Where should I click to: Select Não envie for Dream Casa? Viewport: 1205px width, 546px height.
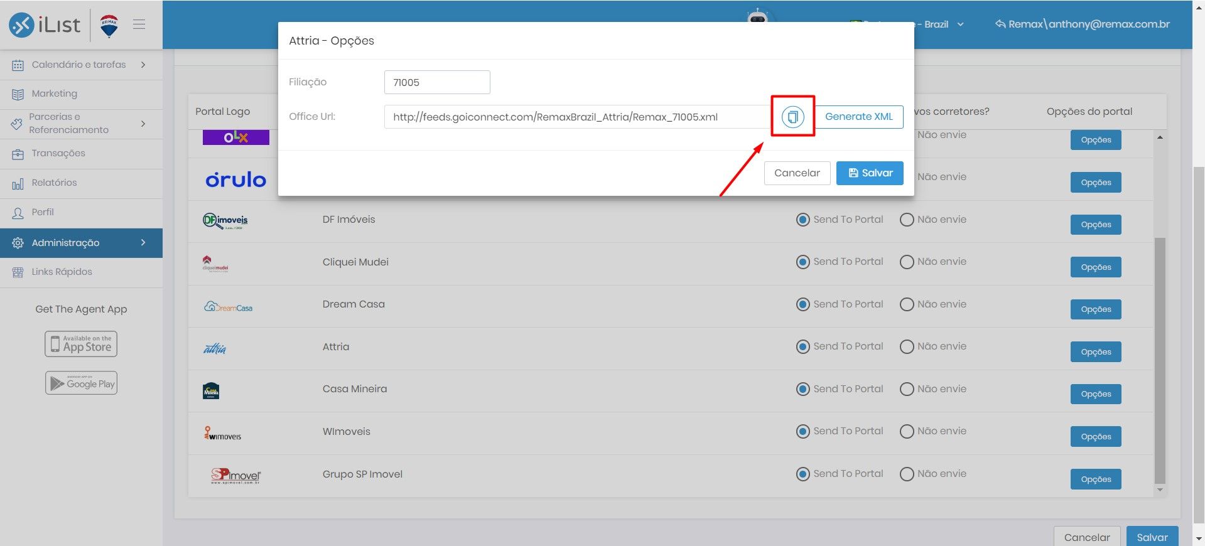click(x=907, y=304)
